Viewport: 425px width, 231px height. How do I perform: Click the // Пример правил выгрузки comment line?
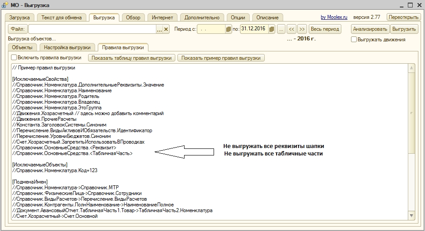coord(44,68)
